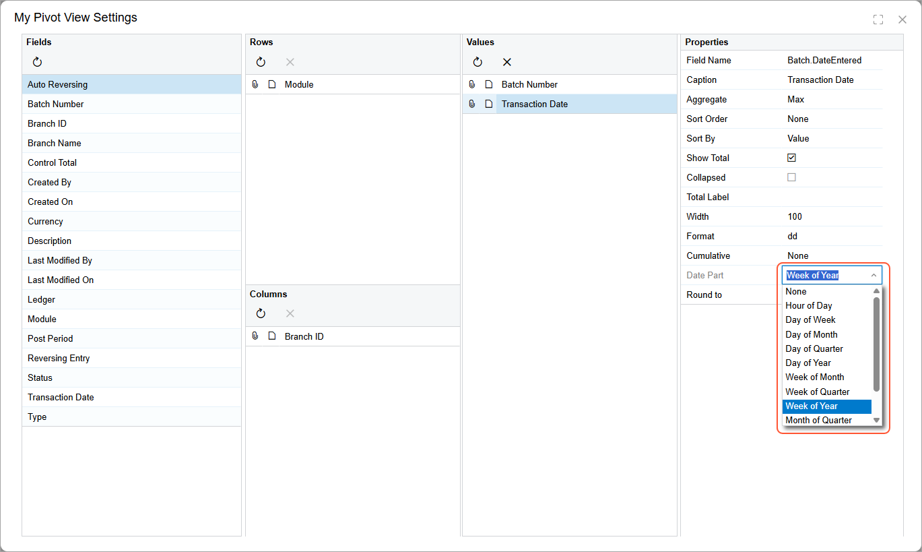Select Created On field

[131, 202]
